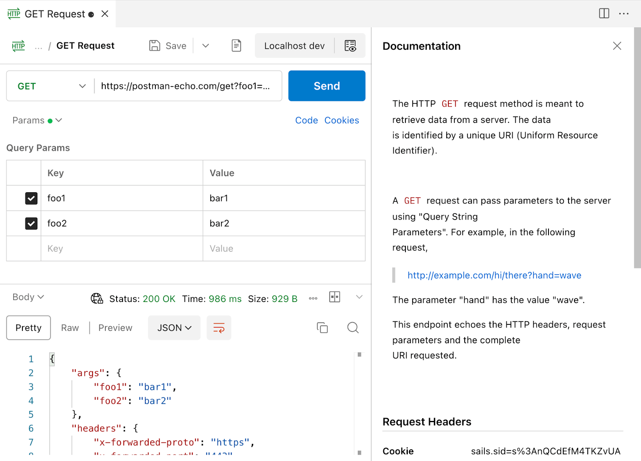Image resolution: width=641 pixels, height=461 pixels.
Task: Toggle the line wrap icon
Action: pos(219,328)
